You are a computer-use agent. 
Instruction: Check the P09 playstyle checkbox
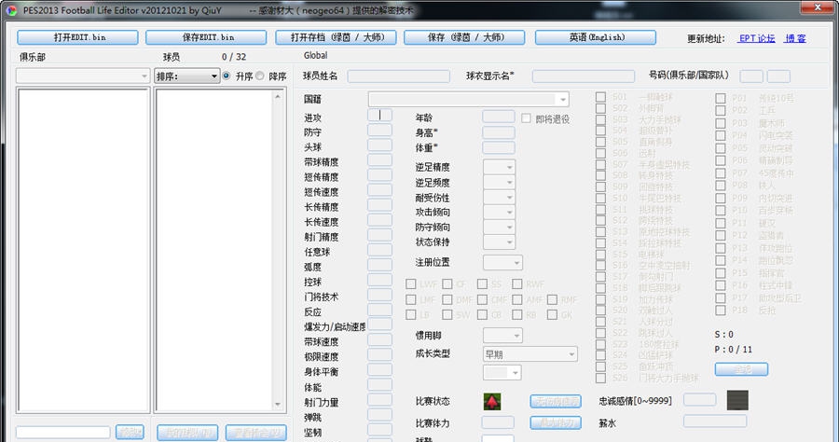pyautogui.click(x=721, y=199)
